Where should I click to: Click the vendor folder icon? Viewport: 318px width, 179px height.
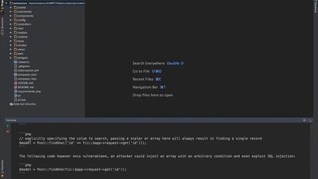pyautogui.click(x=15, y=45)
